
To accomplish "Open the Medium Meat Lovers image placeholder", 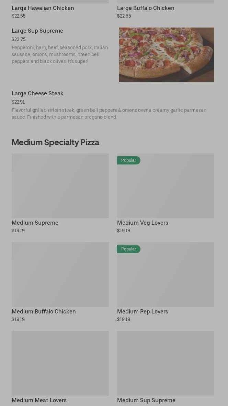I will pyautogui.click(x=60, y=363).
